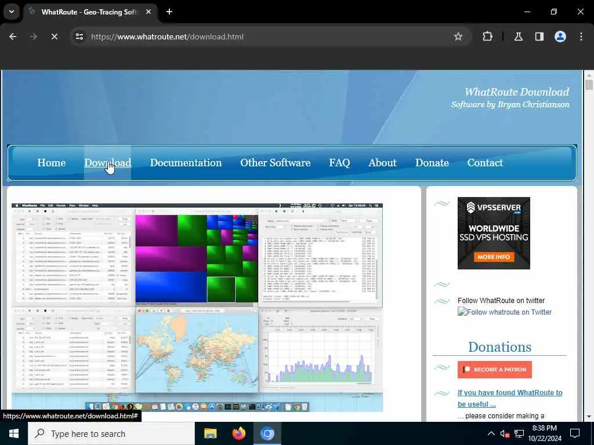Open Chrome three-dot menu
Screen dimensions: 594x445
tap(581, 37)
